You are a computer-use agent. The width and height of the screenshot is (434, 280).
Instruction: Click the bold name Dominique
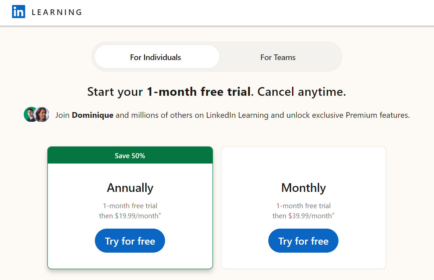[93, 115]
